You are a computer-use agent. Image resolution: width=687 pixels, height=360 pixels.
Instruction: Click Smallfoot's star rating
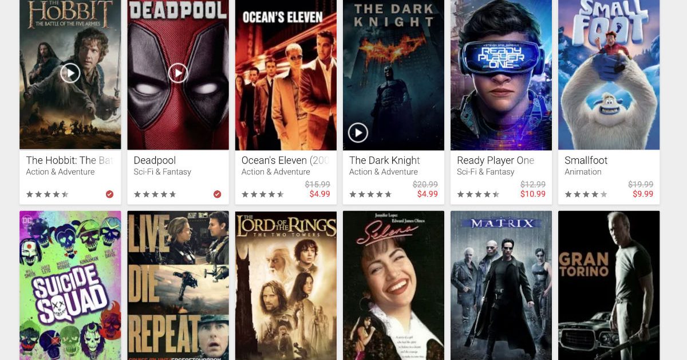(586, 194)
